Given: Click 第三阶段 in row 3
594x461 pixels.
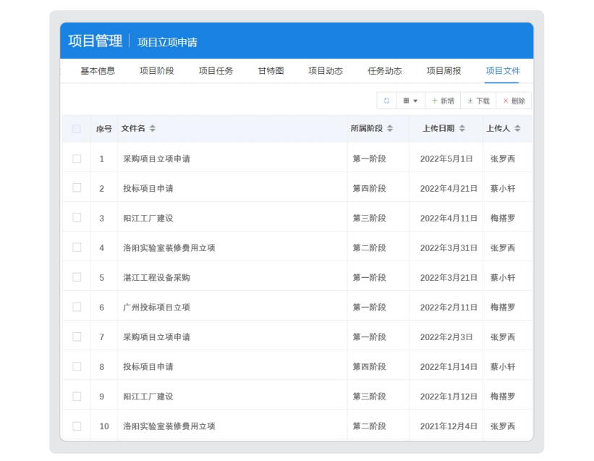Looking at the screenshot, I should click(x=370, y=218).
